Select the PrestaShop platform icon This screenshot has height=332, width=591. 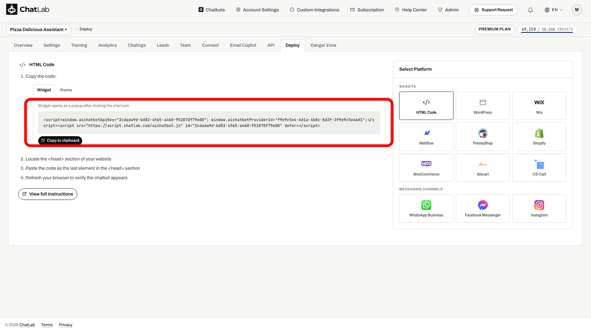(x=483, y=133)
